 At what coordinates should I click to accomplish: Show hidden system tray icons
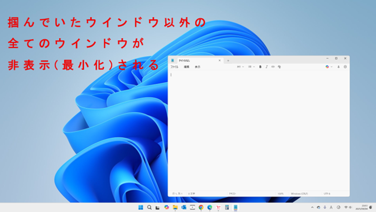(x=312, y=207)
